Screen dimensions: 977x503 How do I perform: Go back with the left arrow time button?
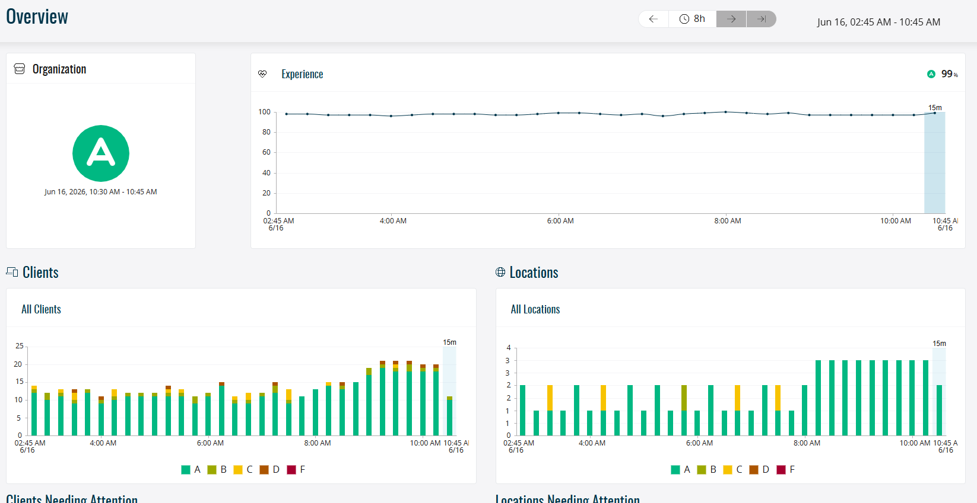click(x=654, y=19)
